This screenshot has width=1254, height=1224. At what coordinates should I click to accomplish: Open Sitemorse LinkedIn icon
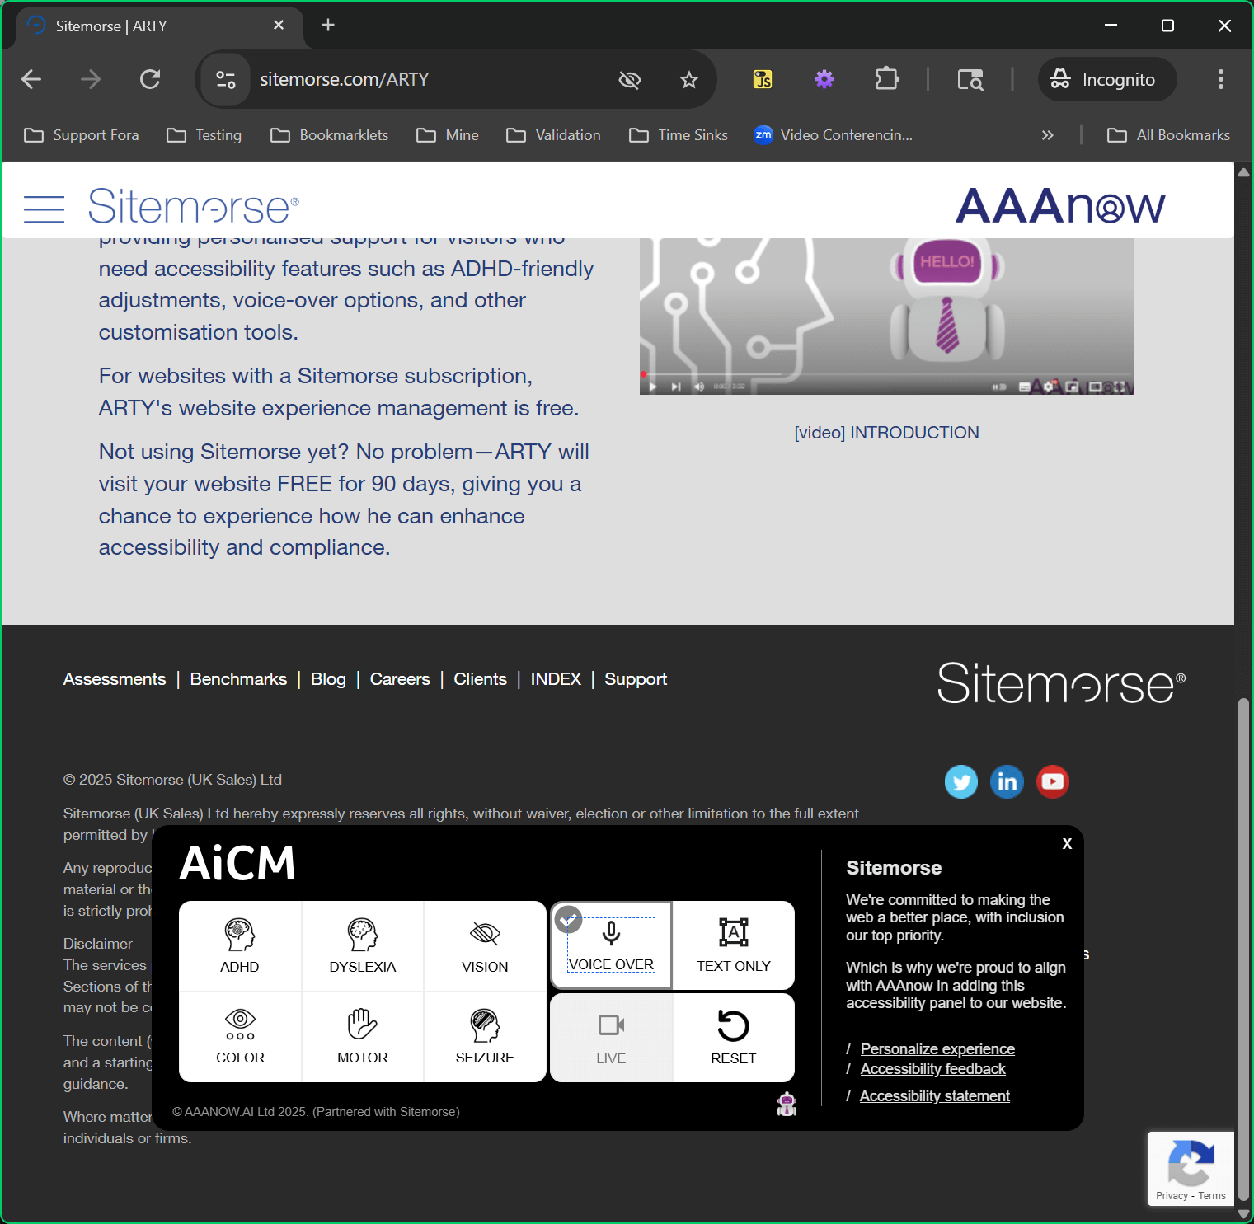1007,781
